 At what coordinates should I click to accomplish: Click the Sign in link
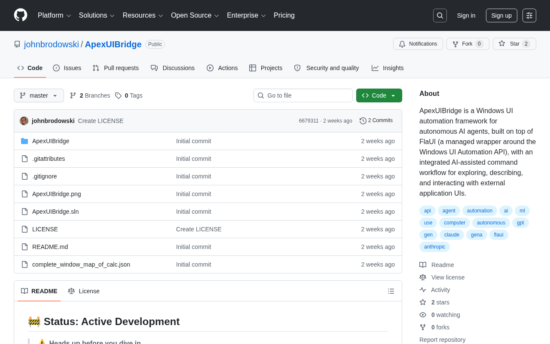466,15
